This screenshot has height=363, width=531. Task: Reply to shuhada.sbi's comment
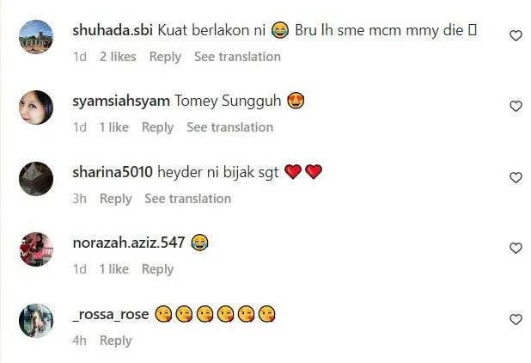(165, 57)
